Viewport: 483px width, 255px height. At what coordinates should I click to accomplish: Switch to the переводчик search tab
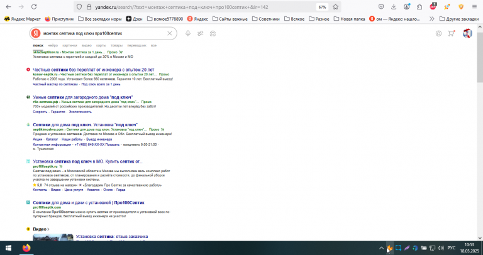(136, 45)
